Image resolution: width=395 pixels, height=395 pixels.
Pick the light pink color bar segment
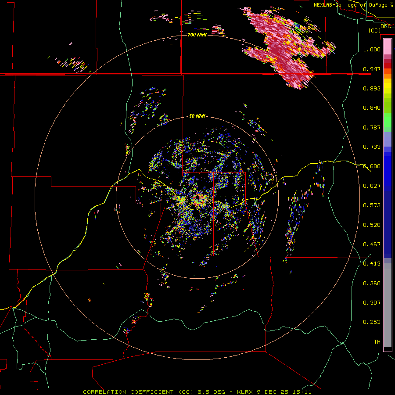click(x=388, y=47)
